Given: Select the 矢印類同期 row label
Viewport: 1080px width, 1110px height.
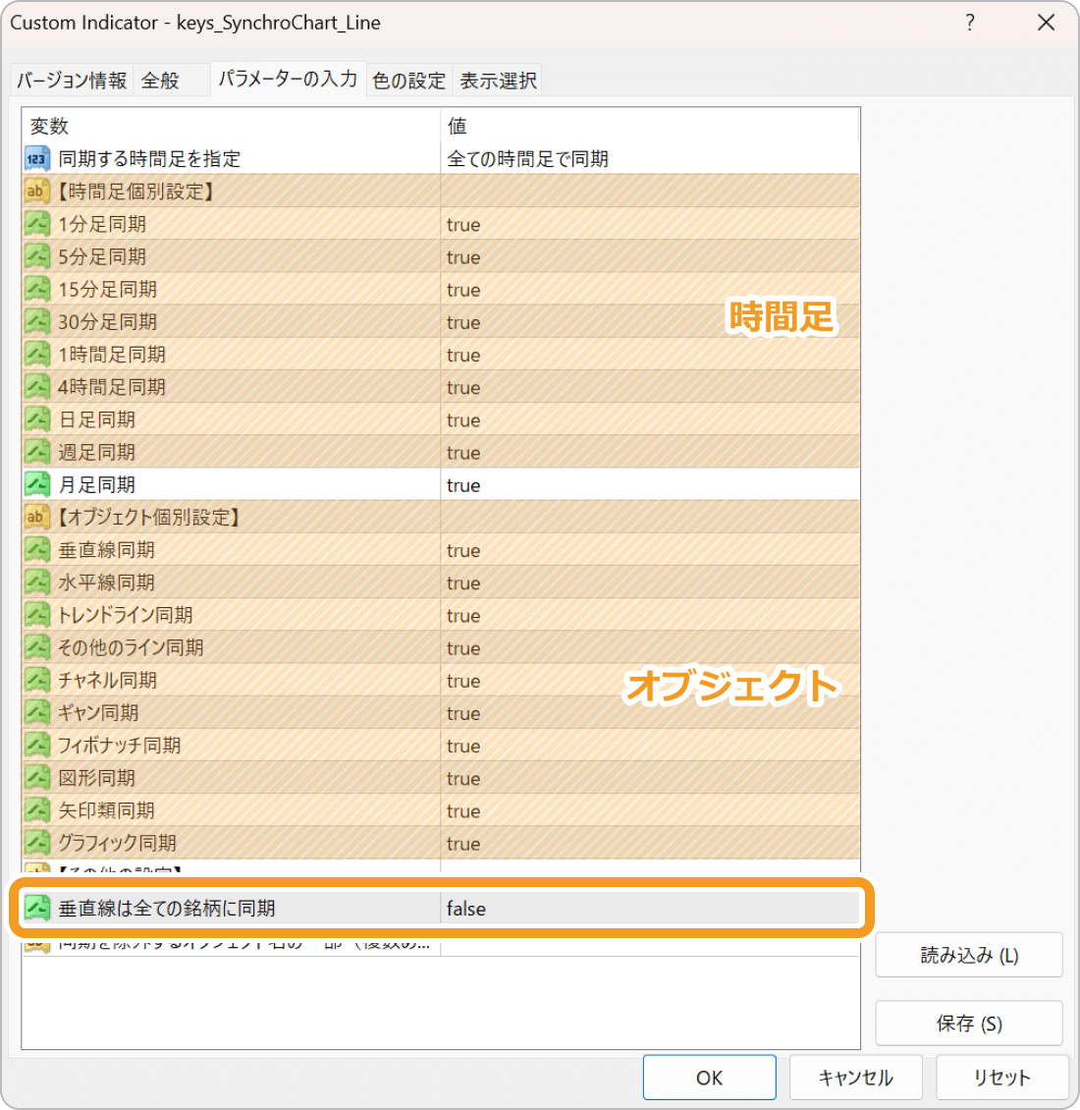Looking at the screenshot, I should click(106, 810).
